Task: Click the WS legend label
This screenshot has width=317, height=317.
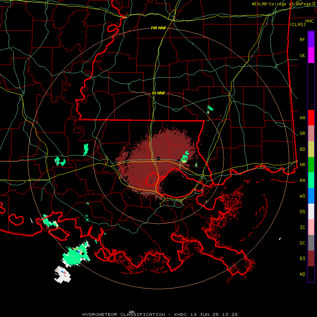Action: tap(302, 196)
